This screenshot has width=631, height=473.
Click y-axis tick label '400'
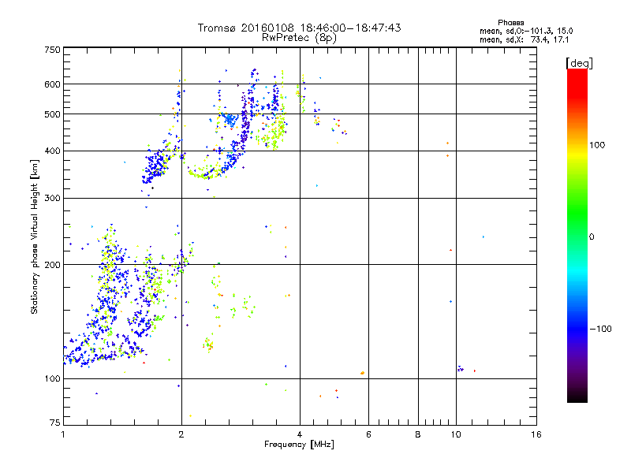point(52,151)
